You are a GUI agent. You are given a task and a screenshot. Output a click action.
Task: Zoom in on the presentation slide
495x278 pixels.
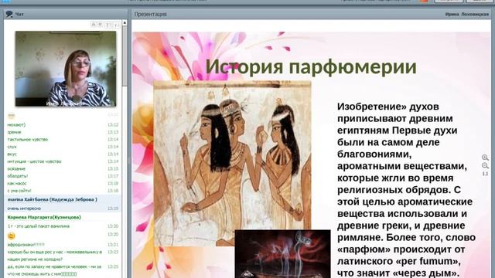pos(485,158)
